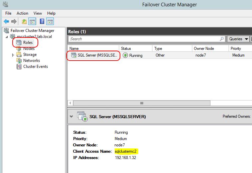Click the SQL Server (MSSQLSERVER) details heading
The height and width of the screenshot is (173, 252).
pyautogui.click(x=118, y=116)
